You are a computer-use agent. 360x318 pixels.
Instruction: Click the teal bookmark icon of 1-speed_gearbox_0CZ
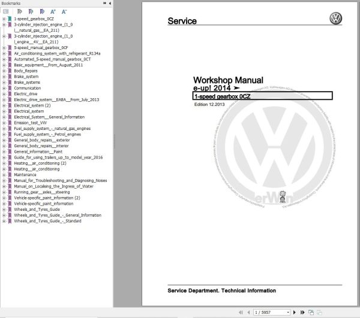click(10, 19)
